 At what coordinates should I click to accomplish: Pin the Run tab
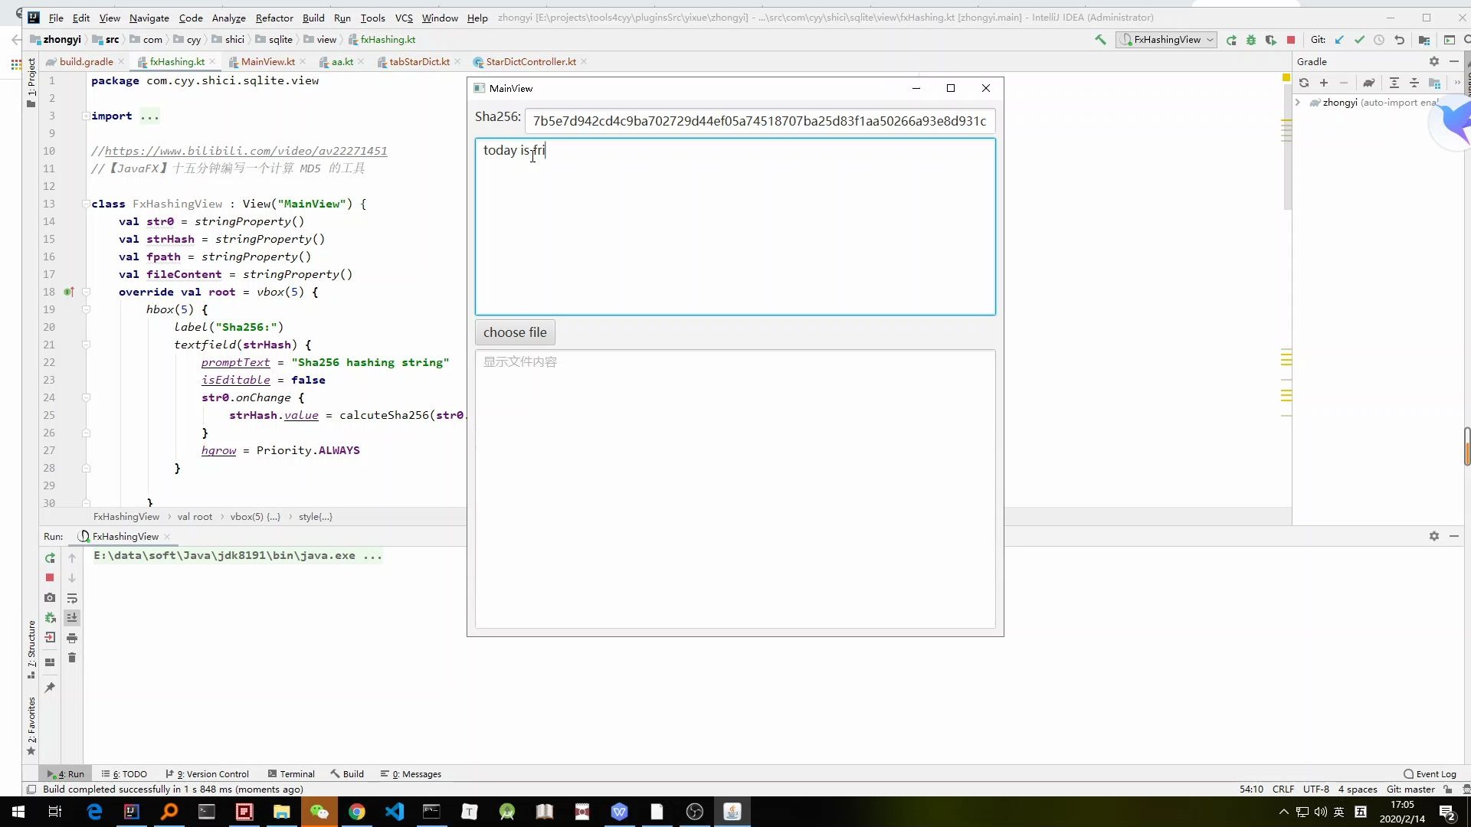tap(50, 688)
